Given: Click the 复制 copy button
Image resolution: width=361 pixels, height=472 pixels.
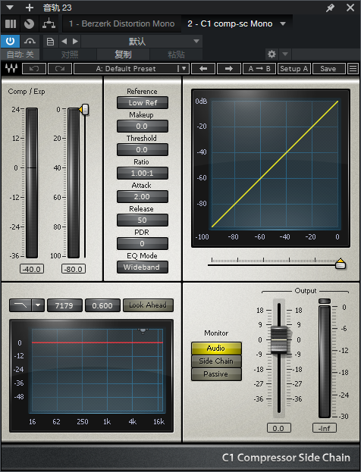Looking at the screenshot, I should pos(123,55).
